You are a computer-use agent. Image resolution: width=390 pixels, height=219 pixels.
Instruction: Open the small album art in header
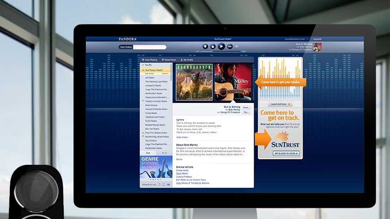pos(317,47)
